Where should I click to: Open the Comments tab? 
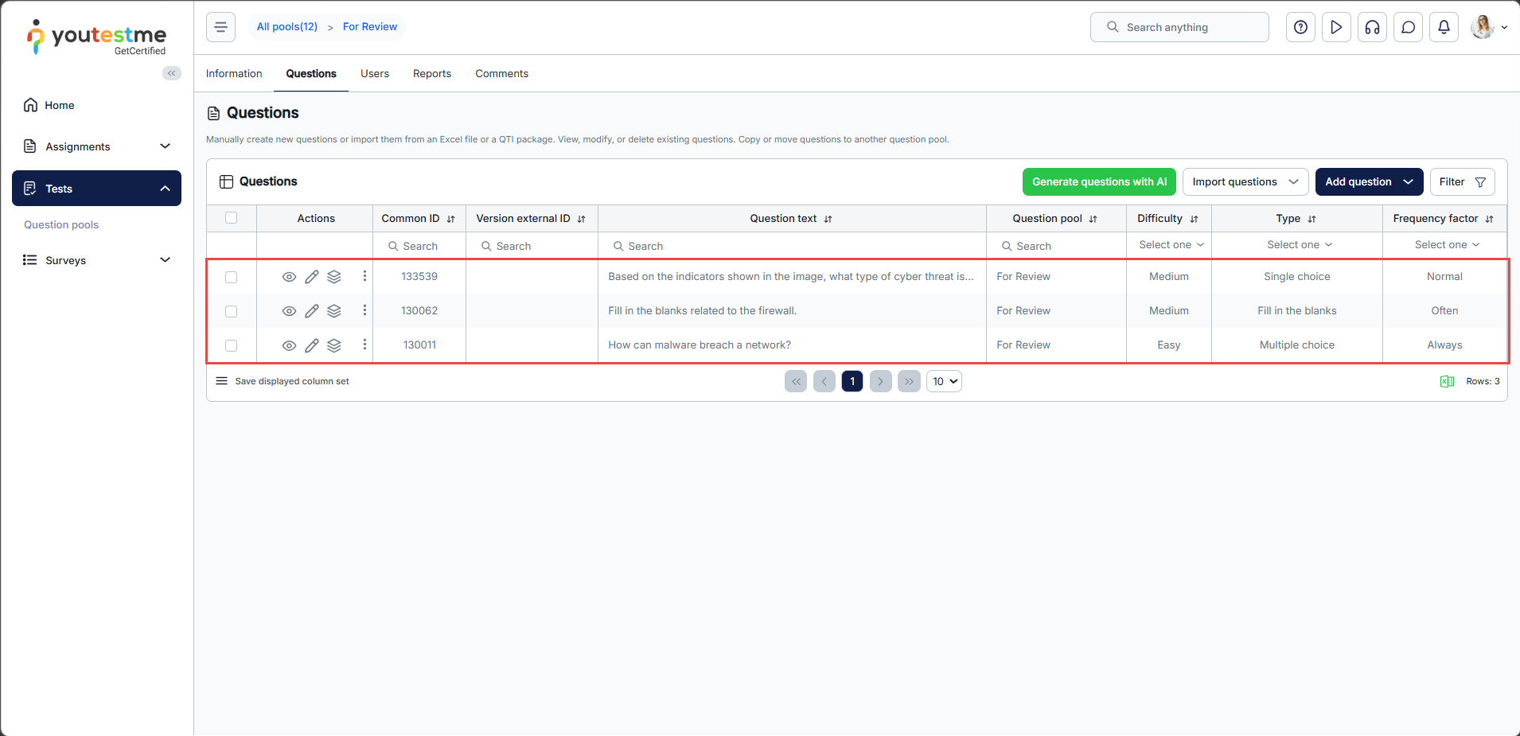[x=501, y=73]
